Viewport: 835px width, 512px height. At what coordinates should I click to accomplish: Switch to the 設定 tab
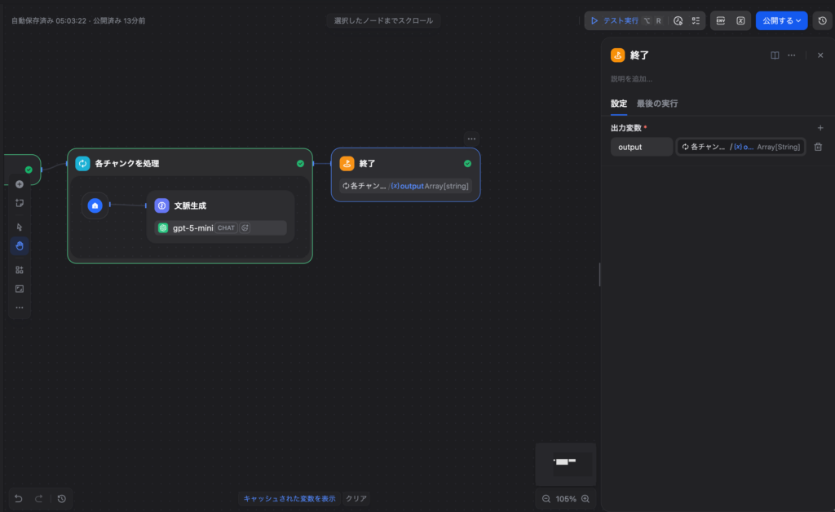click(618, 104)
